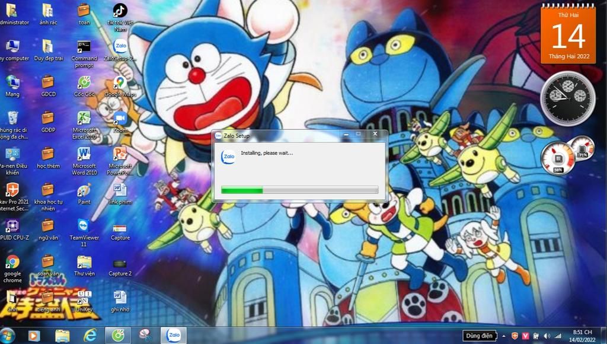Open the 'ghi nhớ' document

tap(120, 301)
